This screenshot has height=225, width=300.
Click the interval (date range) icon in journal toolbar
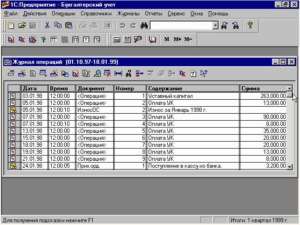[118, 73]
